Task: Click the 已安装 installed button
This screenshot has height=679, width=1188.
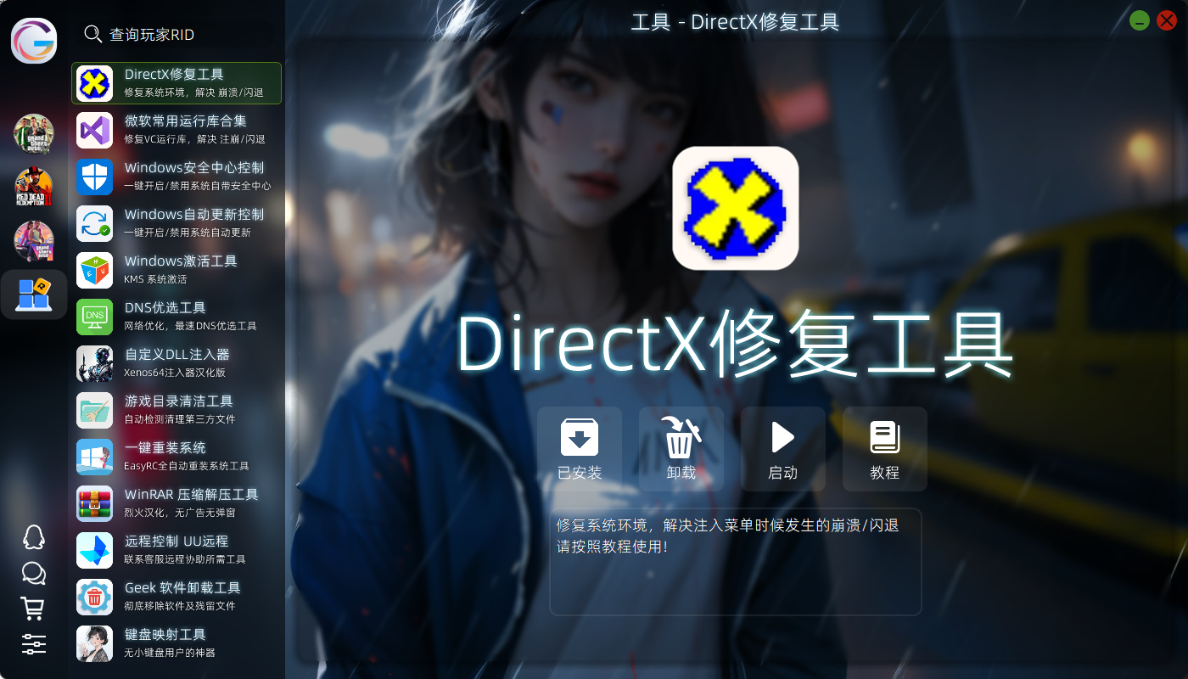Action: click(580, 449)
